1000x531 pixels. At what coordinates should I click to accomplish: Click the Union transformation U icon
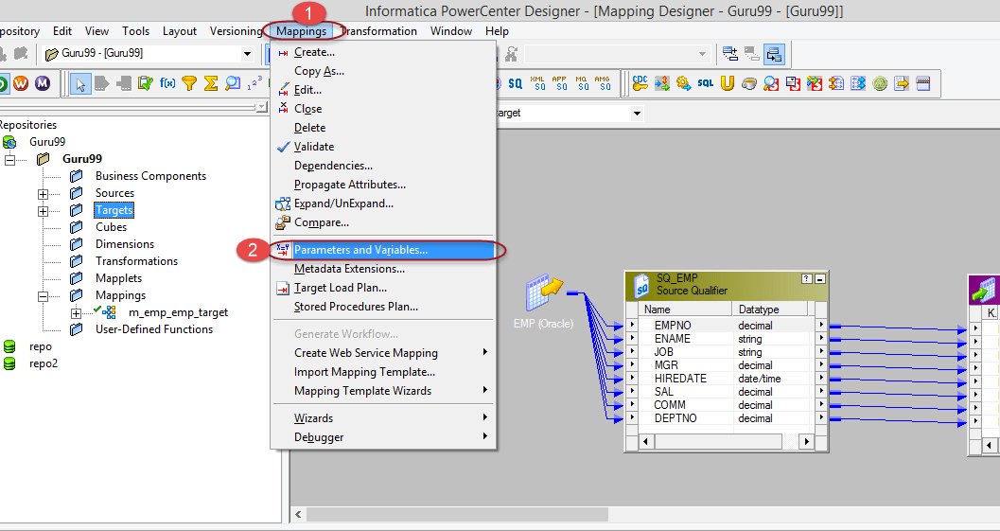[727, 83]
